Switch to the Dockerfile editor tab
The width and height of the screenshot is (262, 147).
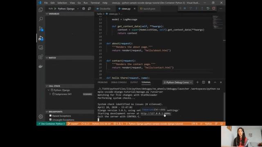pos(105,9)
